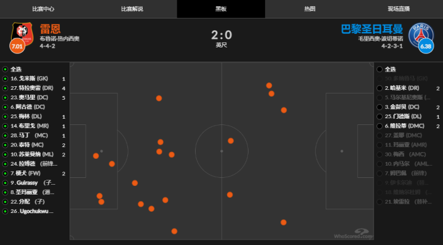Toggle player 16. 戈米斯 (GK) selection
The width and height of the screenshot is (443, 245).
(x=5, y=79)
